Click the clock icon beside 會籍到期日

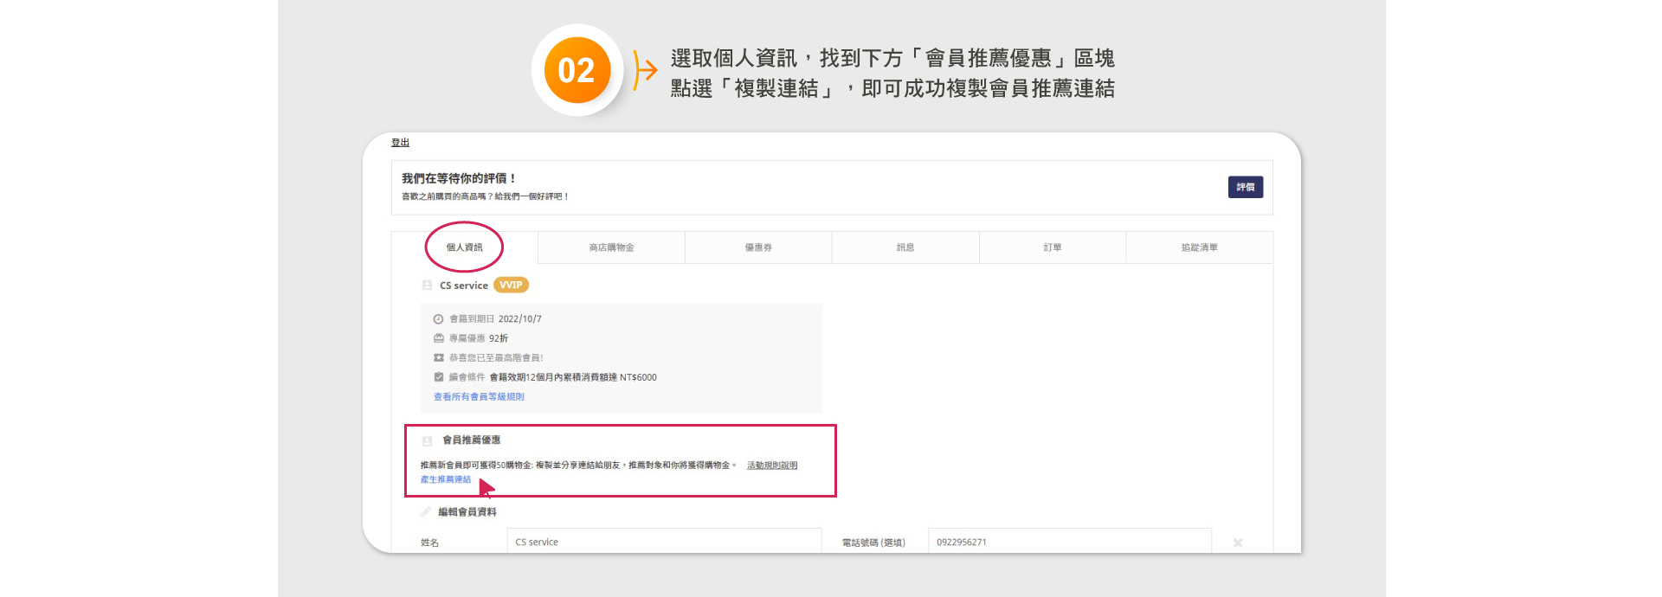438,319
